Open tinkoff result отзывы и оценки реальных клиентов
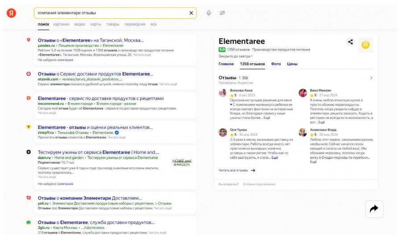Image resolution: width=402 pixels, height=246 pixels. 95,127
